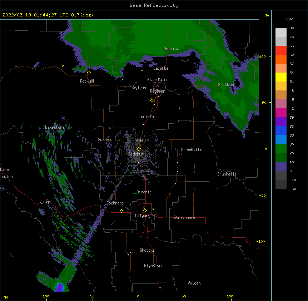Screen dimensions: 308x301
Task: Click the -100 tick on the bottom axis
Action: [x=45, y=296]
